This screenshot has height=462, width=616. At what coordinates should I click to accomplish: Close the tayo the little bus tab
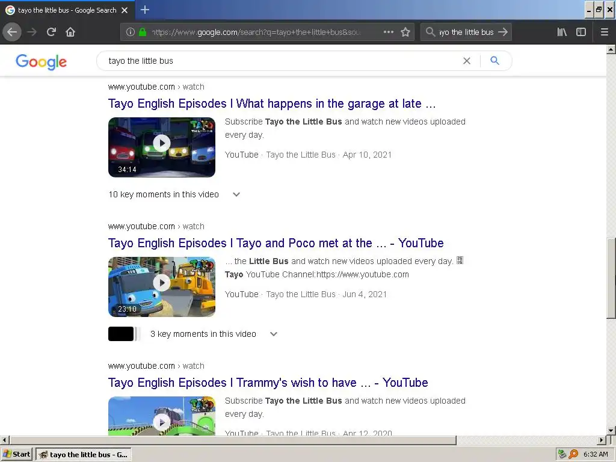(125, 10)
